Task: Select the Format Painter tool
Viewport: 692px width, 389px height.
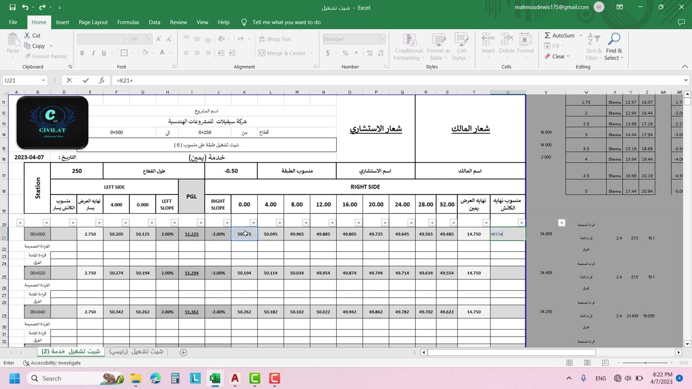Action: 46,56
